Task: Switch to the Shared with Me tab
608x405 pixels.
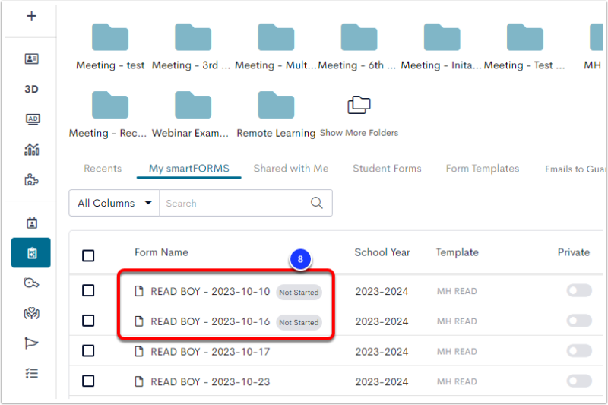Action: (x=291, y=169)
